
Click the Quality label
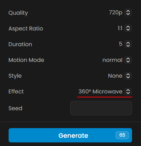pos(18,13)
